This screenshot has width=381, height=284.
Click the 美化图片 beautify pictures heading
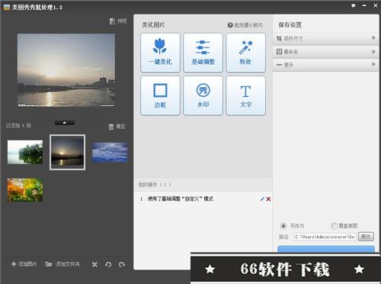click(x=153, y=25)
